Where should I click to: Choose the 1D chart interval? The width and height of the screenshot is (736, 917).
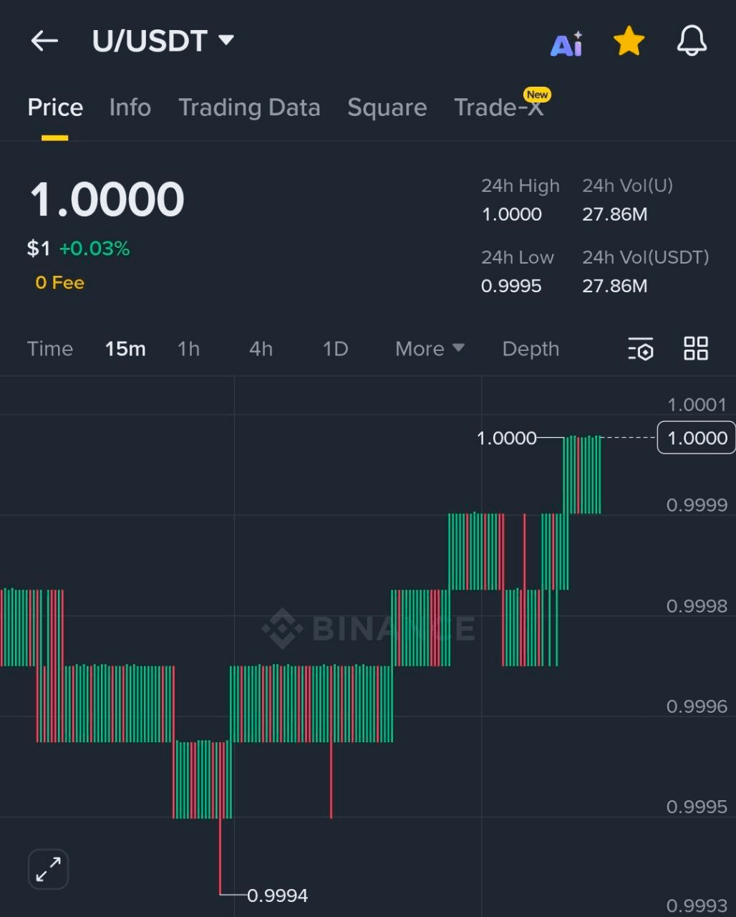pos(335,349)
